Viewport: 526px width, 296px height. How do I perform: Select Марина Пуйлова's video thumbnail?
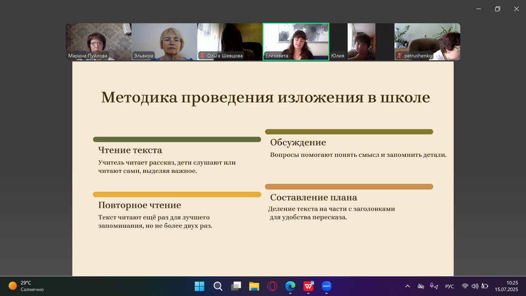click(x=98, y=41)
